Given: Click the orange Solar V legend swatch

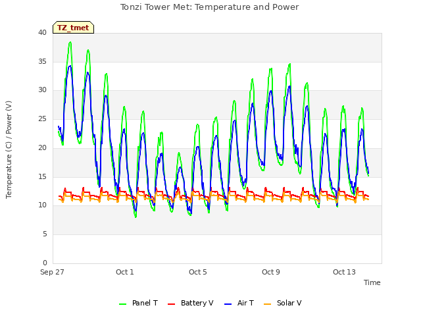Looking at the screenshot, I should 268,304.
